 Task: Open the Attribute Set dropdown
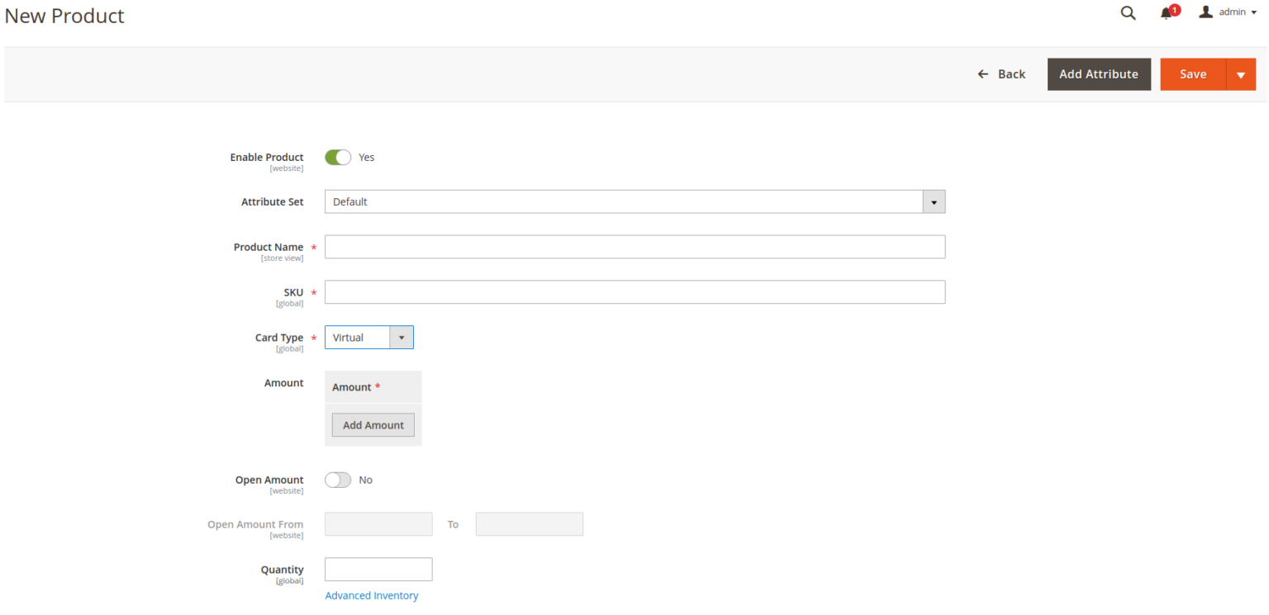pyautogui.click(x=624, y=201)
